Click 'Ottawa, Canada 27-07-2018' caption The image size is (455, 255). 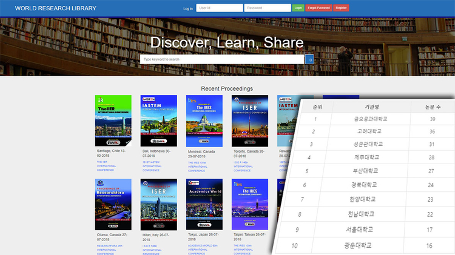point(112,237)
